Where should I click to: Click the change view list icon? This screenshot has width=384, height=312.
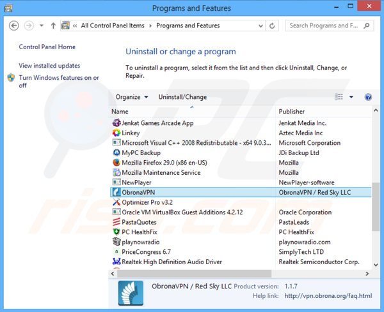coord(339,97)
